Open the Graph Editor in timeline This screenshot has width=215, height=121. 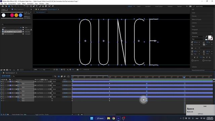[69, 76]
